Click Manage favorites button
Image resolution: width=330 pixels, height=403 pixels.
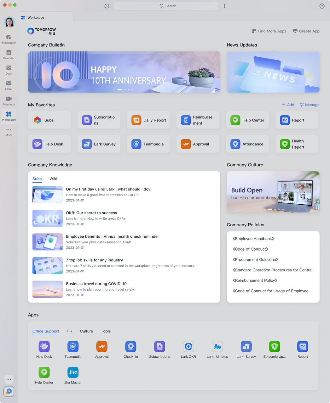pyautogui.click(x=310, y=105)
